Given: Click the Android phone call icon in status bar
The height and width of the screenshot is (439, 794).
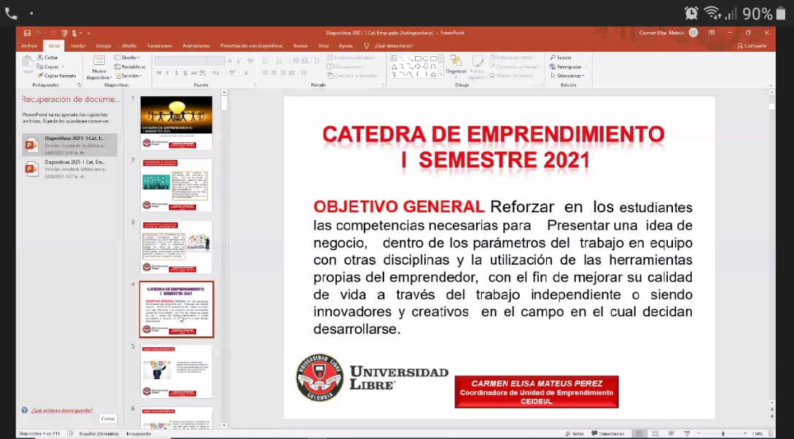Looking at the screenshot, I should 11,14.
